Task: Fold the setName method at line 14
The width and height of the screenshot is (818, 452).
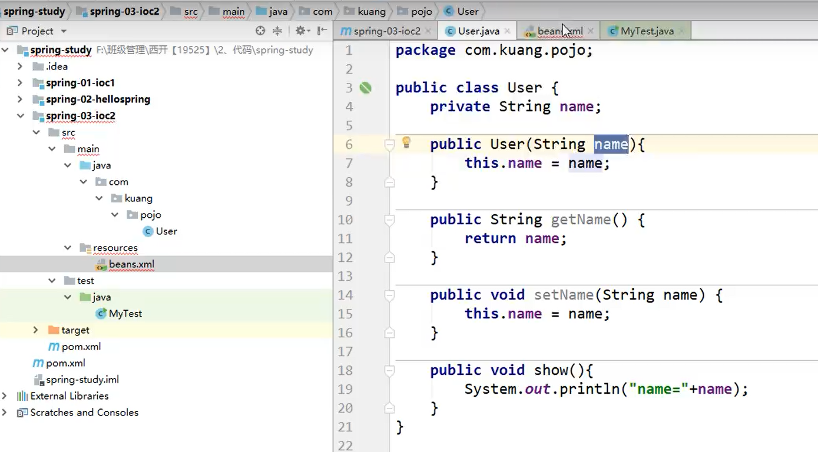Action: point(389,295)
